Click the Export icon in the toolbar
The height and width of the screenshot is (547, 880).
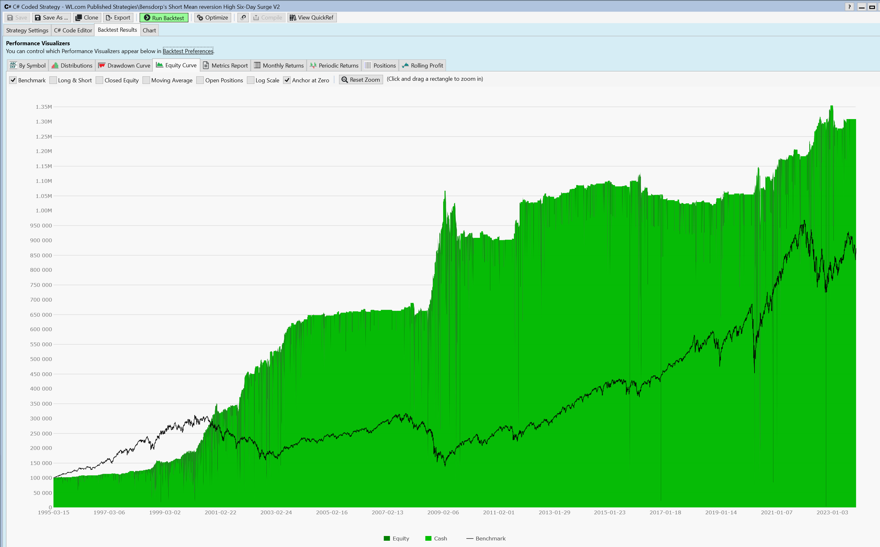click(109, 18)
